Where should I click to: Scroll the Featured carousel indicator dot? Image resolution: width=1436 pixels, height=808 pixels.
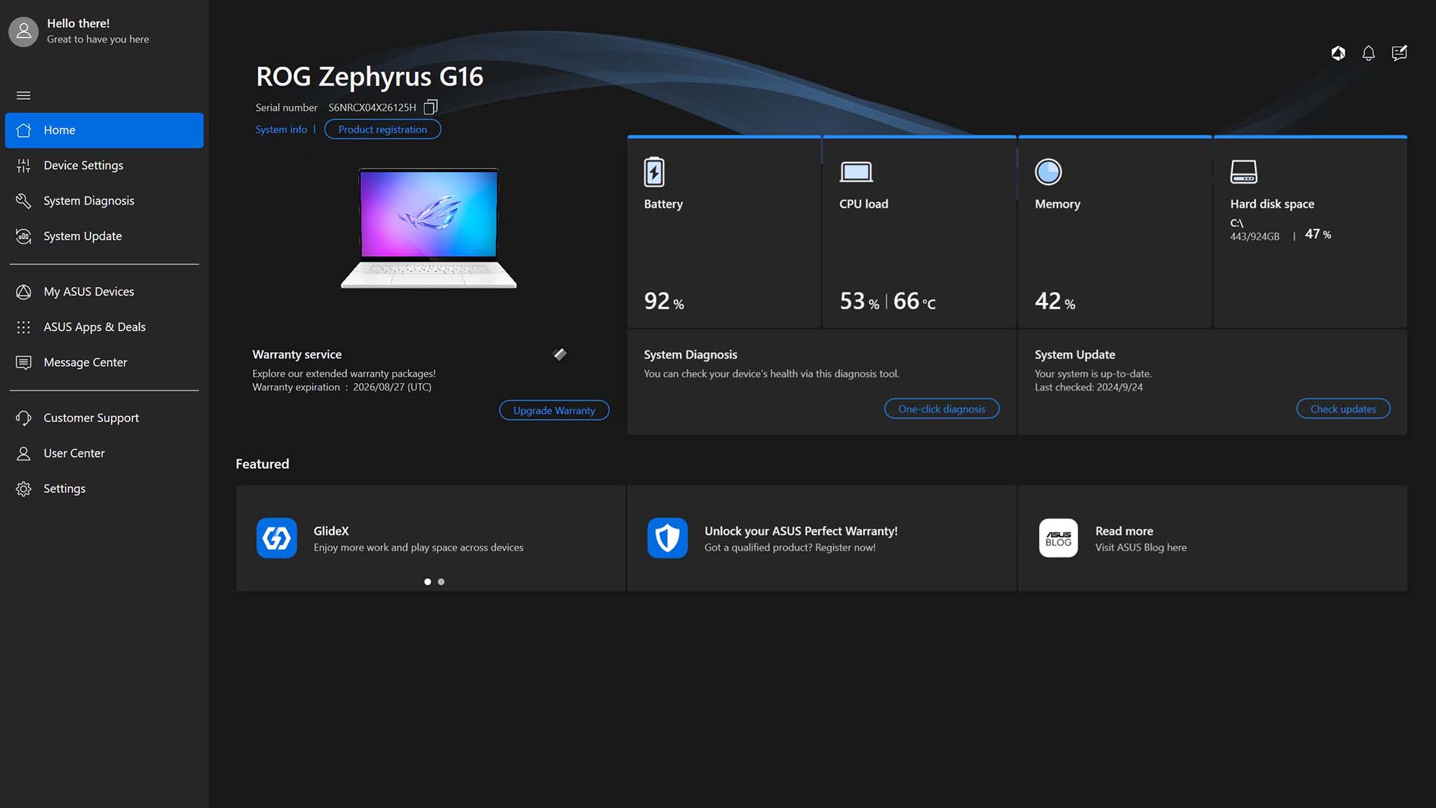[x=441, y=581]
